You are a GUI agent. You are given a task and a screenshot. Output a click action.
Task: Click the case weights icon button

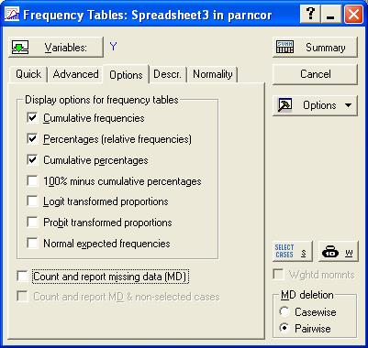pyautogui.click(x=338, y=251)
